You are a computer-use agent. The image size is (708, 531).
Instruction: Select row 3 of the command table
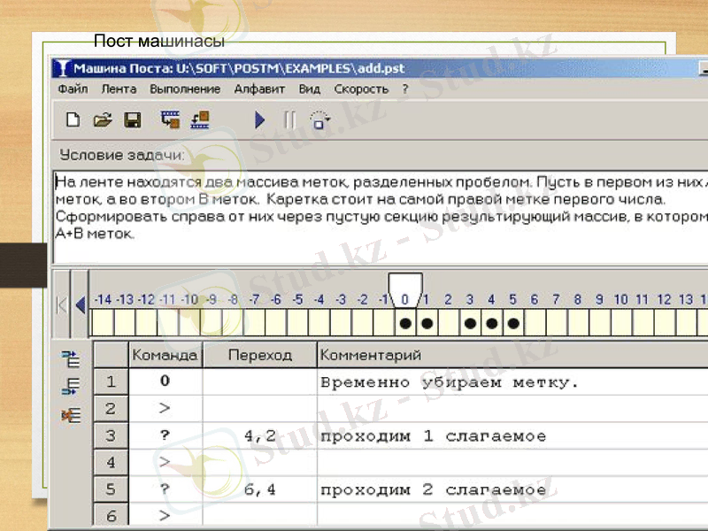110,435
